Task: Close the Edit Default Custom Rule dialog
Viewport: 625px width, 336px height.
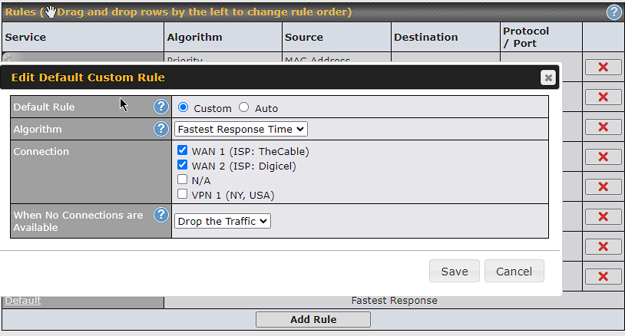Action: pyautogui.click(x=548, y=77)
